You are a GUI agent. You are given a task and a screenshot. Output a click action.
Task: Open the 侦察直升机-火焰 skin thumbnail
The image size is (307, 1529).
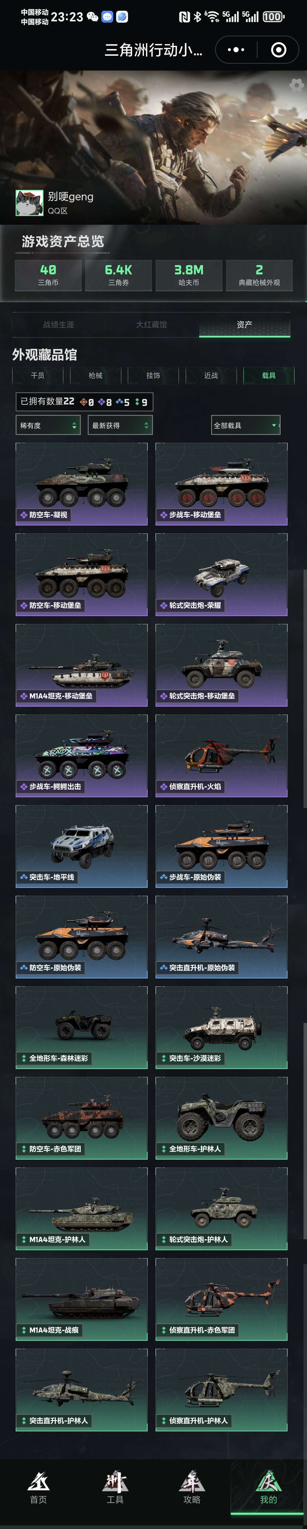(x=221, y=755)
